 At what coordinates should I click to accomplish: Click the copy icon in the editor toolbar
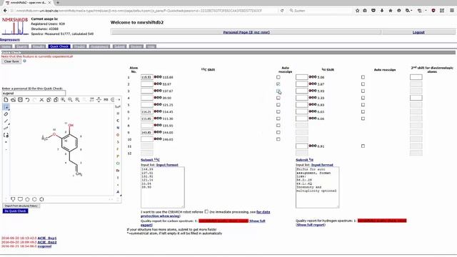(49, 100)
